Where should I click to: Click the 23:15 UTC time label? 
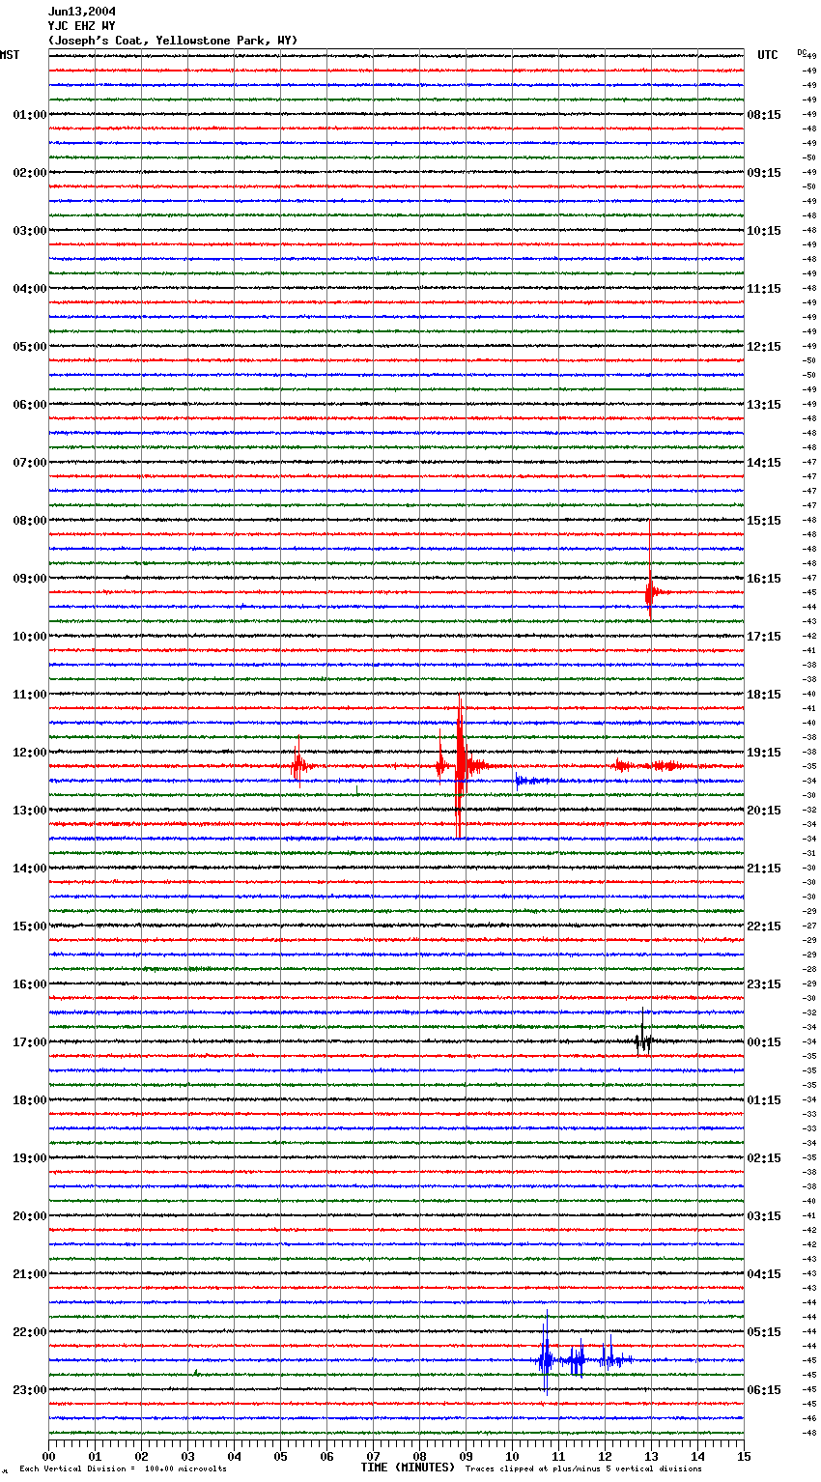point(764,984)
